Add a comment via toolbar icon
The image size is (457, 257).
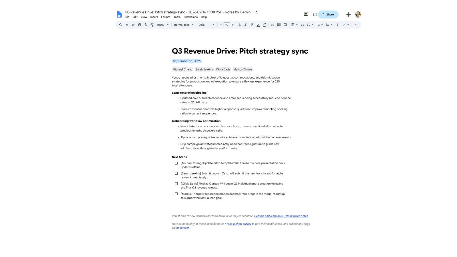279,25
